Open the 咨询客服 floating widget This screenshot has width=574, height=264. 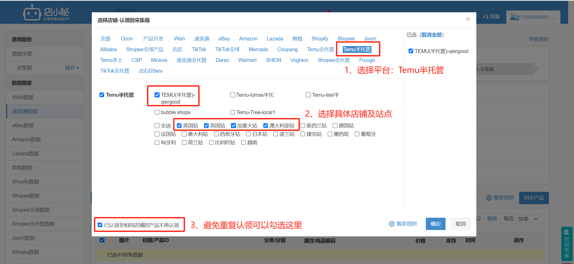[x=567, y=244]
